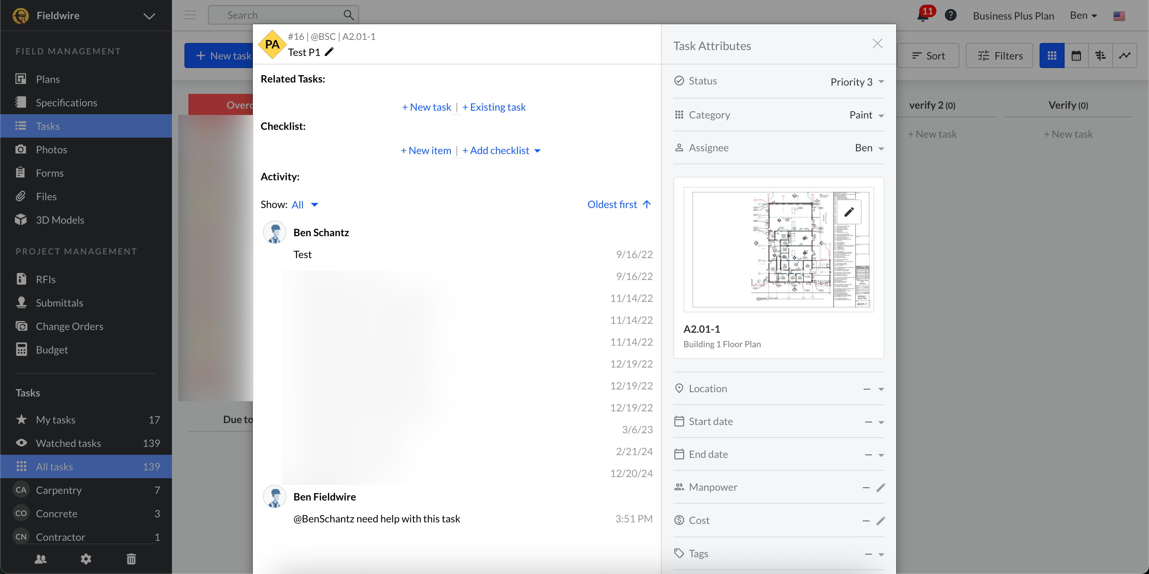The image size is (1149, 574).
Task: Click the Cost edit pencil icon
Action: pos(880,520)
